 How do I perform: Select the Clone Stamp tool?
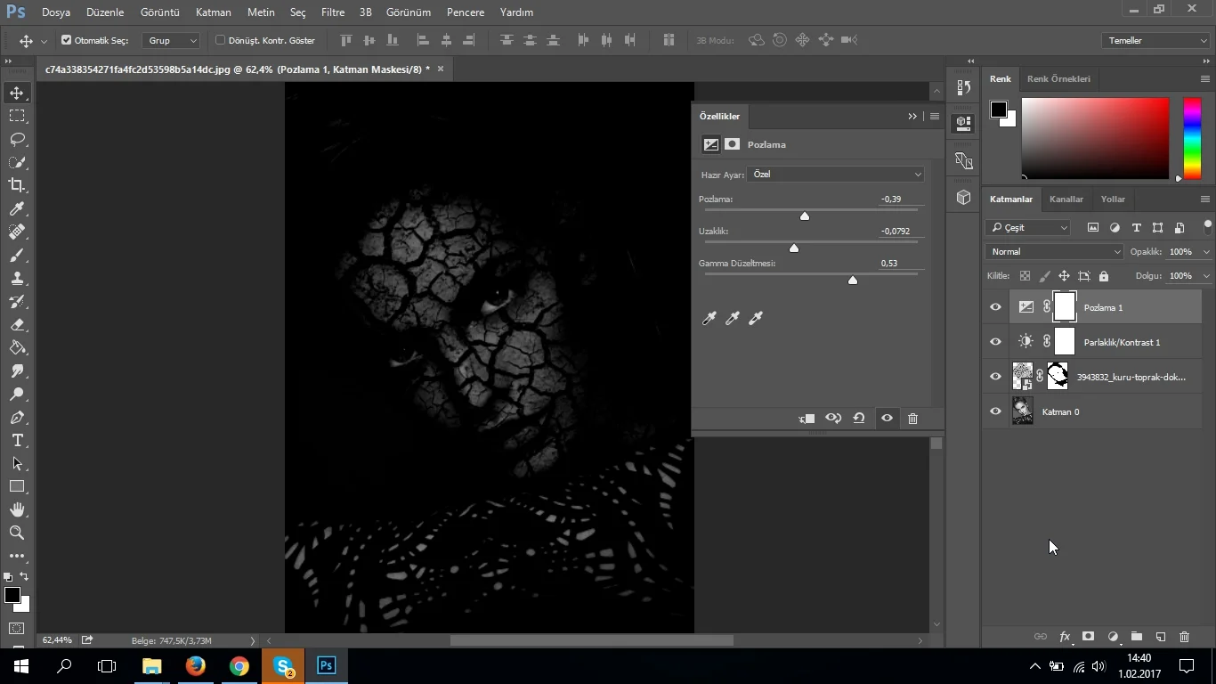(17, 278)
